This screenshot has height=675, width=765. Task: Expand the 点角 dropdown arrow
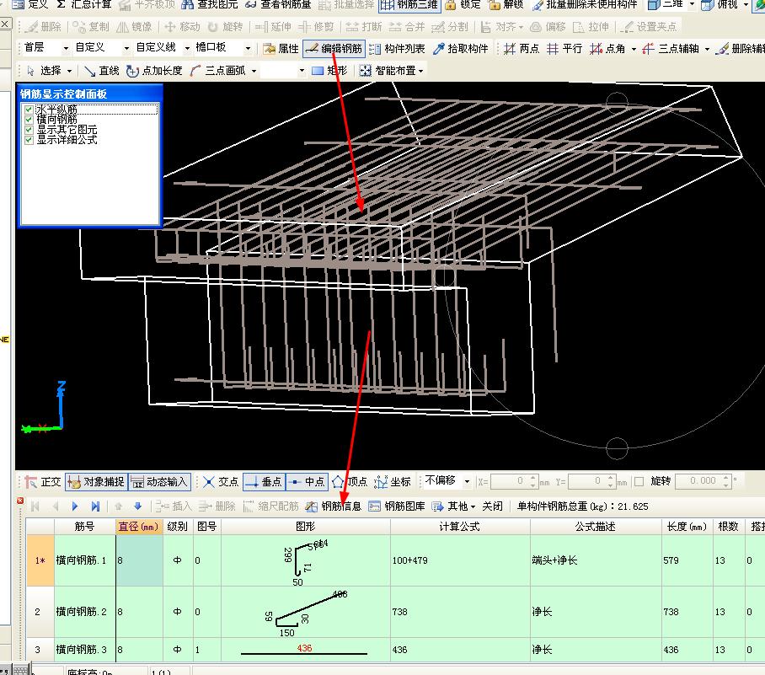point(634,48)
